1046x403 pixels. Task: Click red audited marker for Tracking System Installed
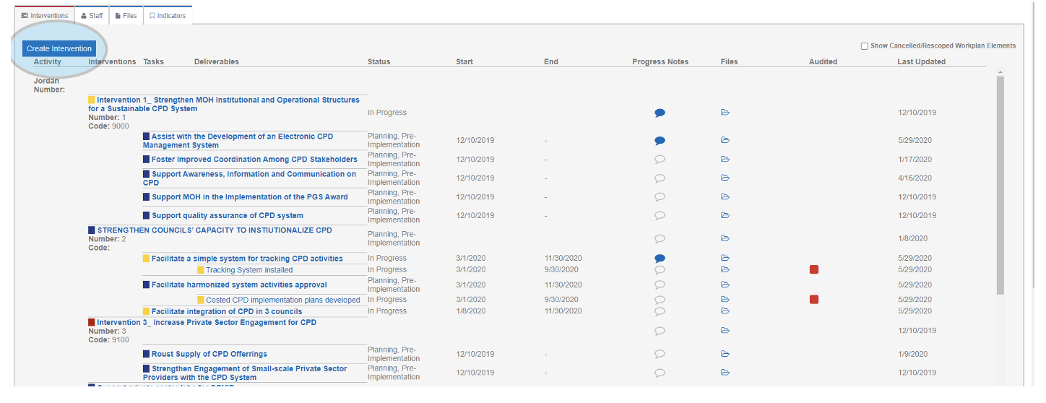tap(814, 269)
